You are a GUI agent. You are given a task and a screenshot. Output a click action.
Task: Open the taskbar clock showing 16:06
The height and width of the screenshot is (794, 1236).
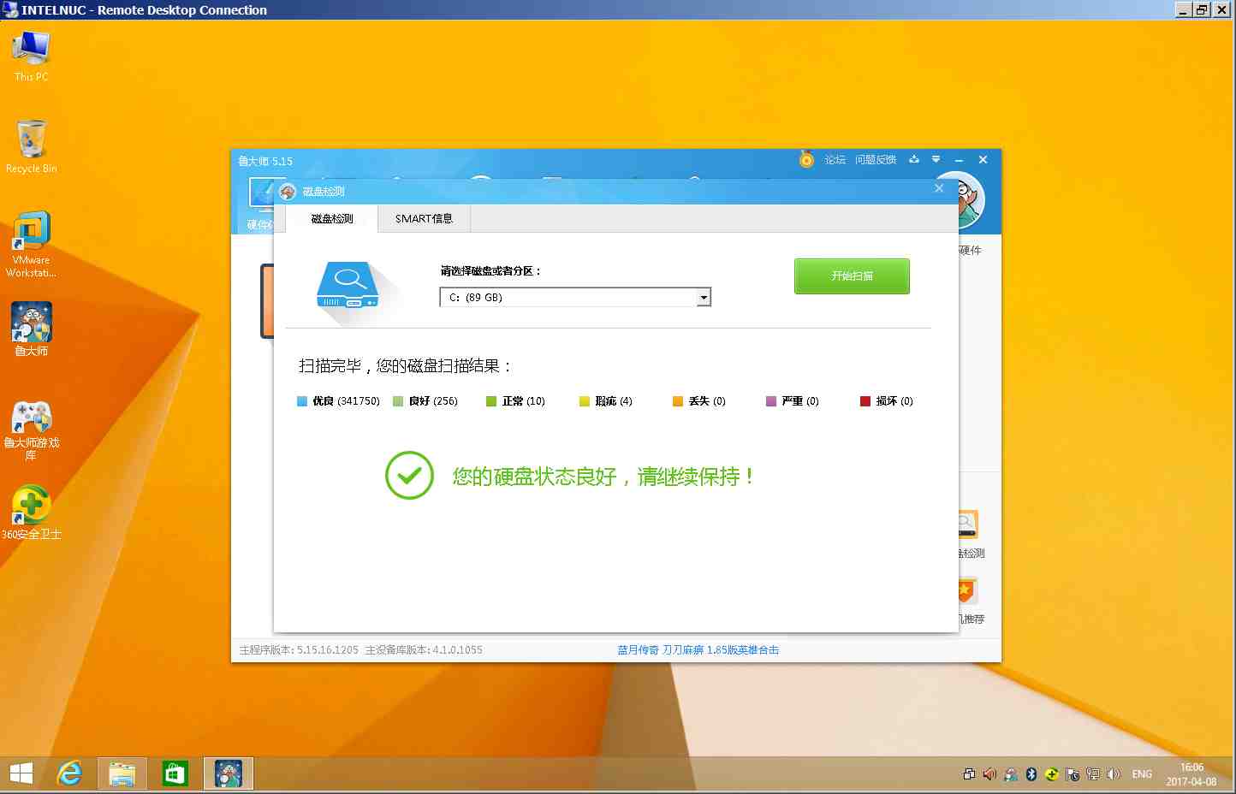coord(1191,774)
